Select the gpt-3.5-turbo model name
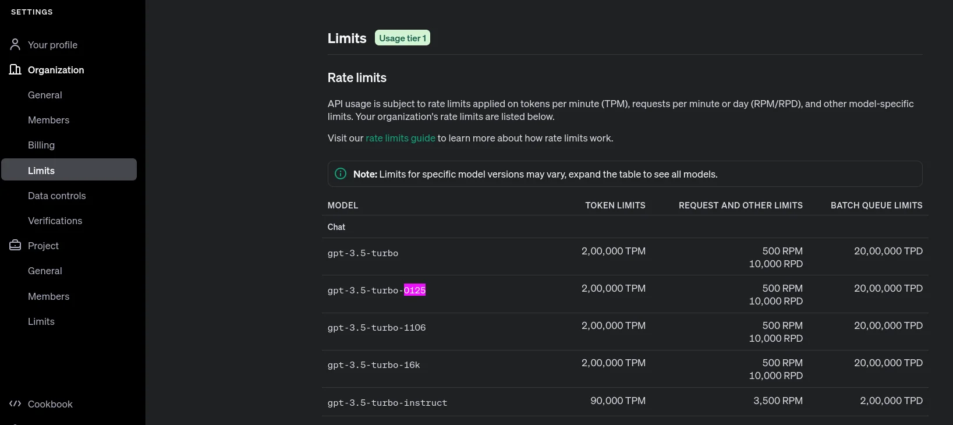This screenshot has height=425, width=953. click(363, 253)
